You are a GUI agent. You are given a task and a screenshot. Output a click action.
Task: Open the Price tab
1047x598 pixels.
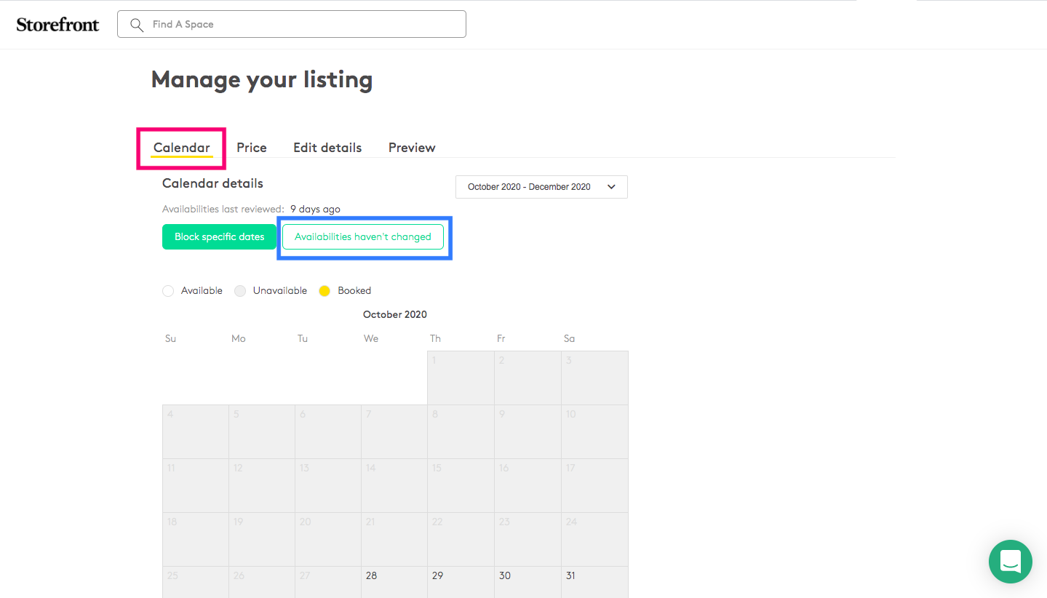tap(252, 148)
